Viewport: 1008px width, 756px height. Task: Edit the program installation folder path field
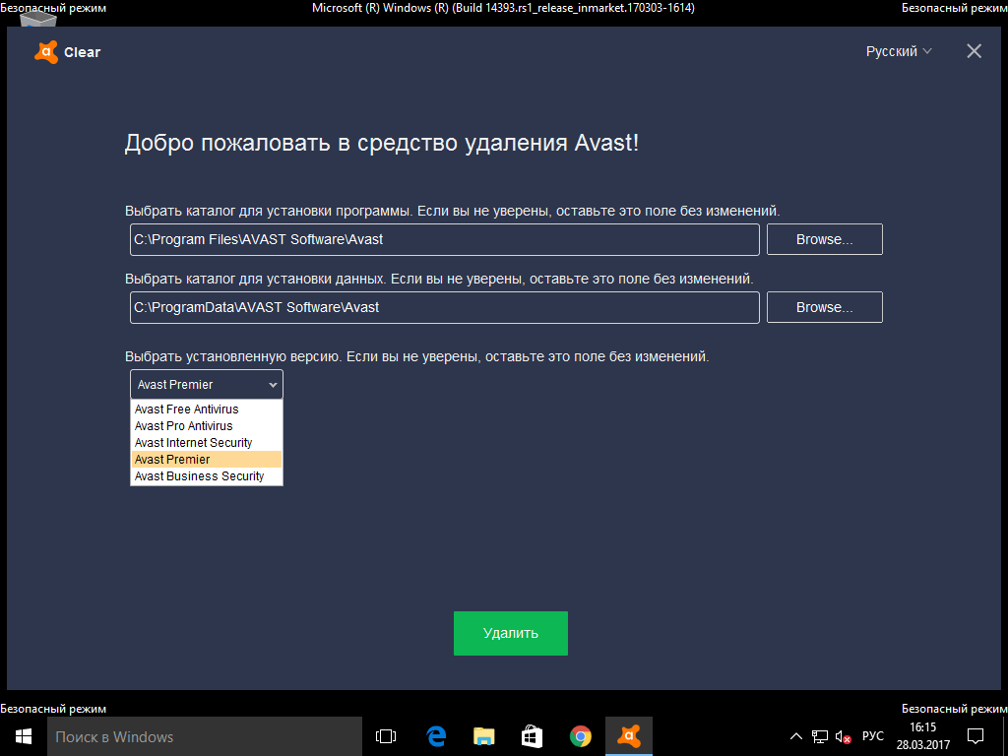(444, 239)
